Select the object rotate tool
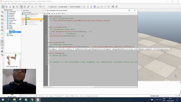The width and height of the screenshot is (181, 102). click(x=28, y=7)
